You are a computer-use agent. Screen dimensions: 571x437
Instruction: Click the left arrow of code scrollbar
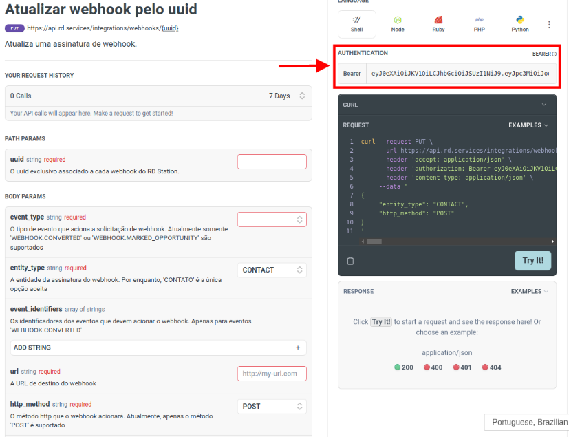pyautogui.click(x=363, y=242)
